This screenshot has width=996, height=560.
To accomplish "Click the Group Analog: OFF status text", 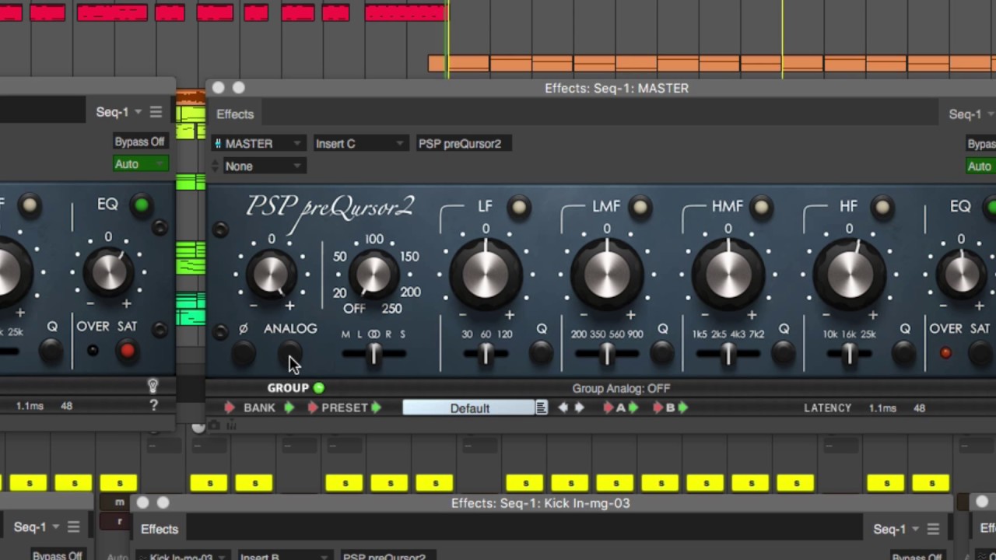I will 621,388.
